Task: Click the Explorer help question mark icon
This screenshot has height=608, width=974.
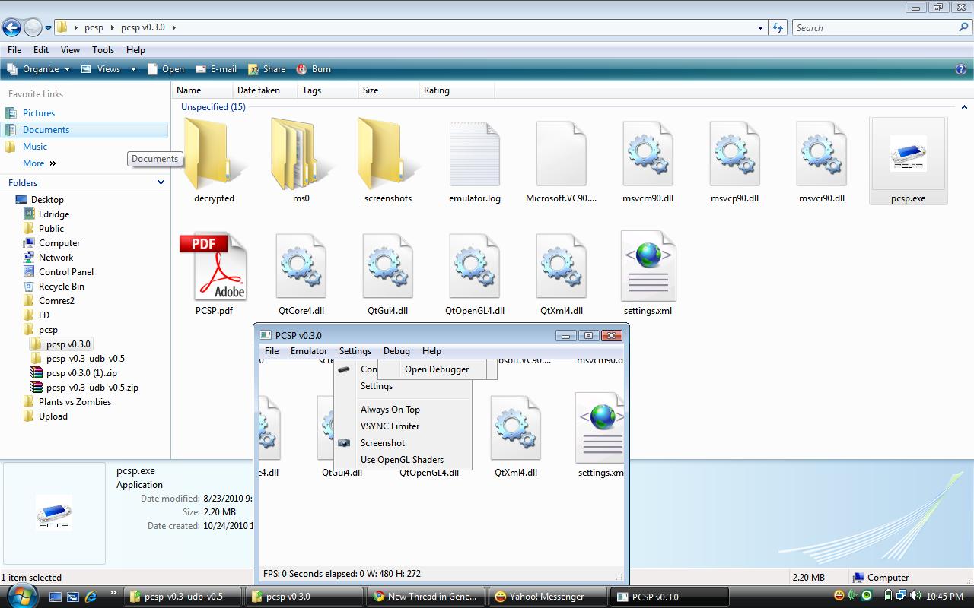Action: 960,69
